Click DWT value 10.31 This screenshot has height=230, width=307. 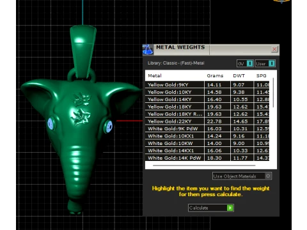pyautogui.click(x=240, y=128)
